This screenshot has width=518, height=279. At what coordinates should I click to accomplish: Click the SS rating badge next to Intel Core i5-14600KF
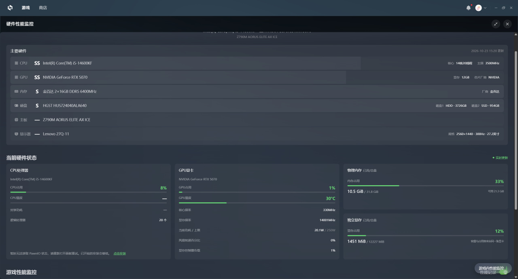coord(37,63)
